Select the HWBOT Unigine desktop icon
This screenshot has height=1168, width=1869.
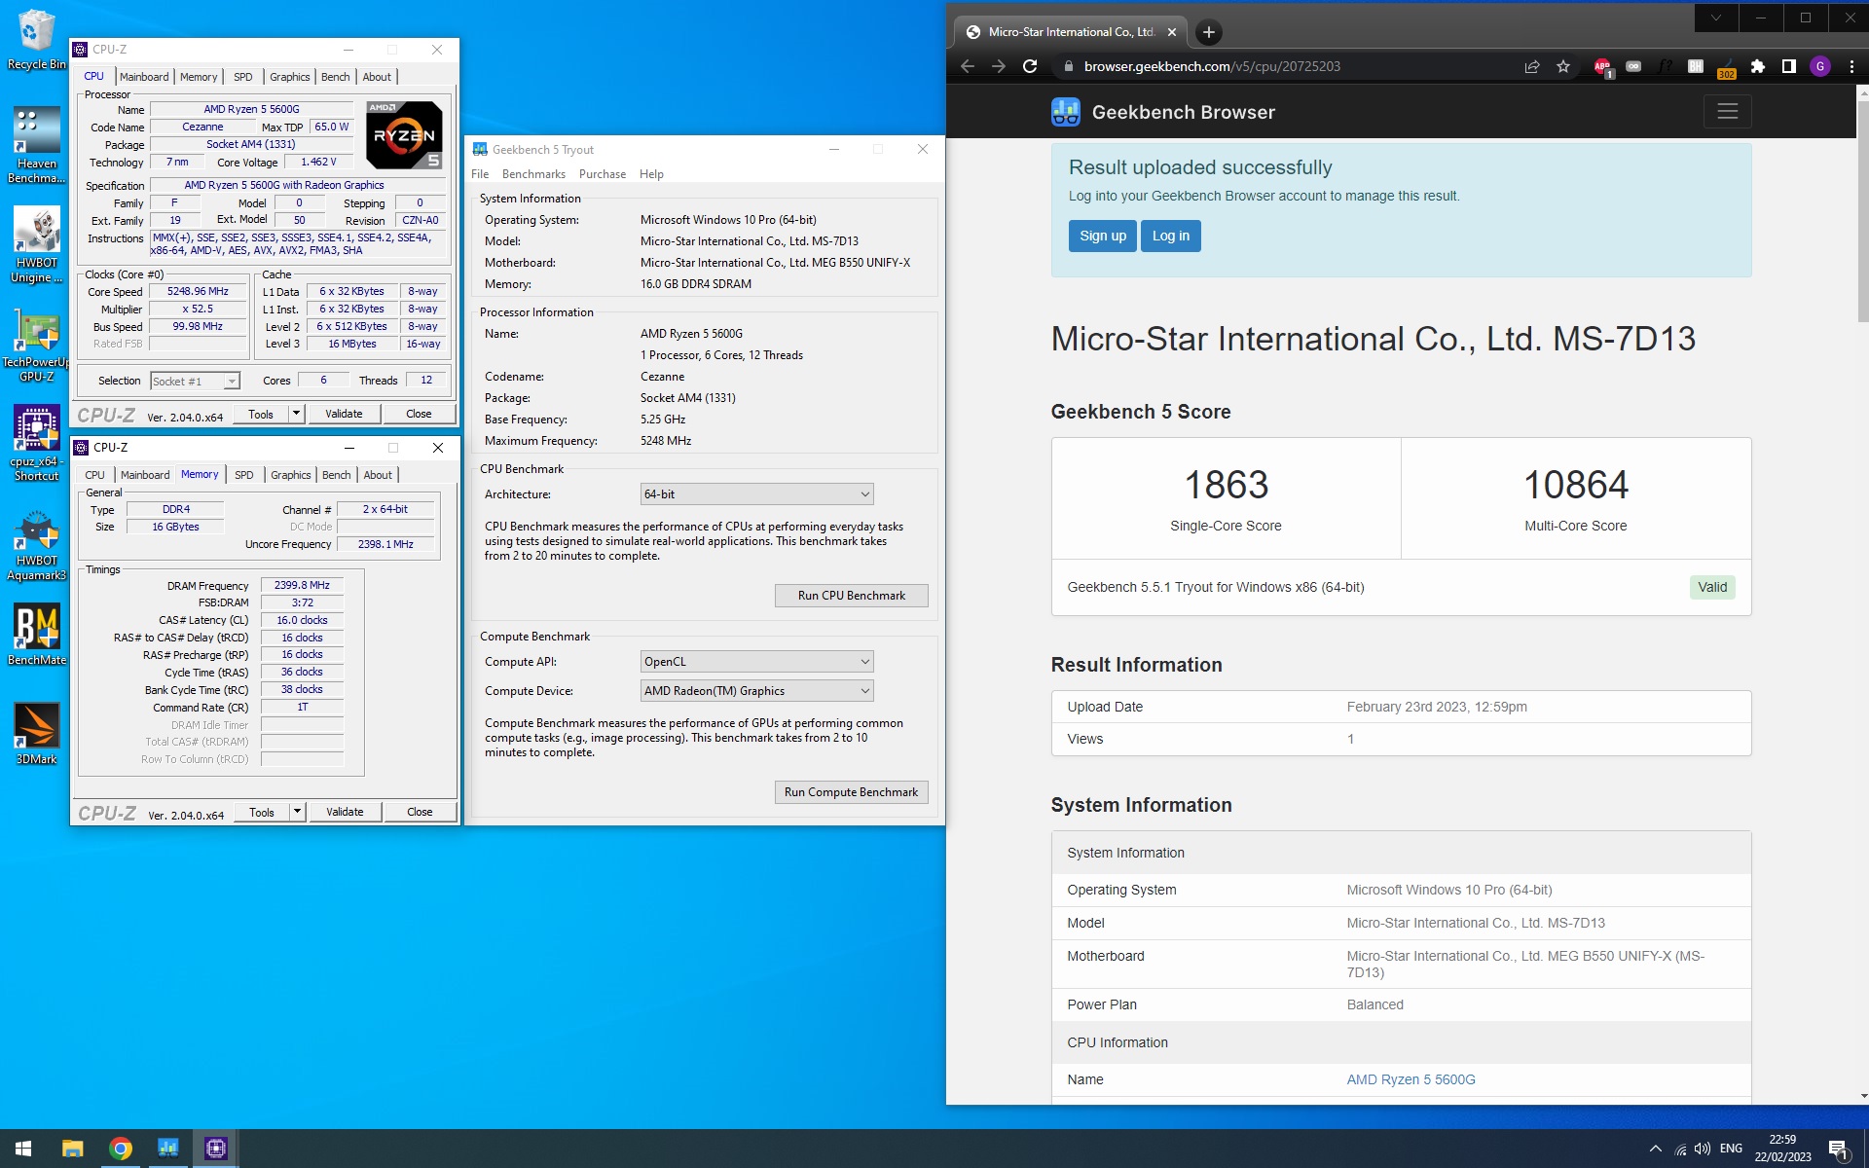(x=36, y=243)
